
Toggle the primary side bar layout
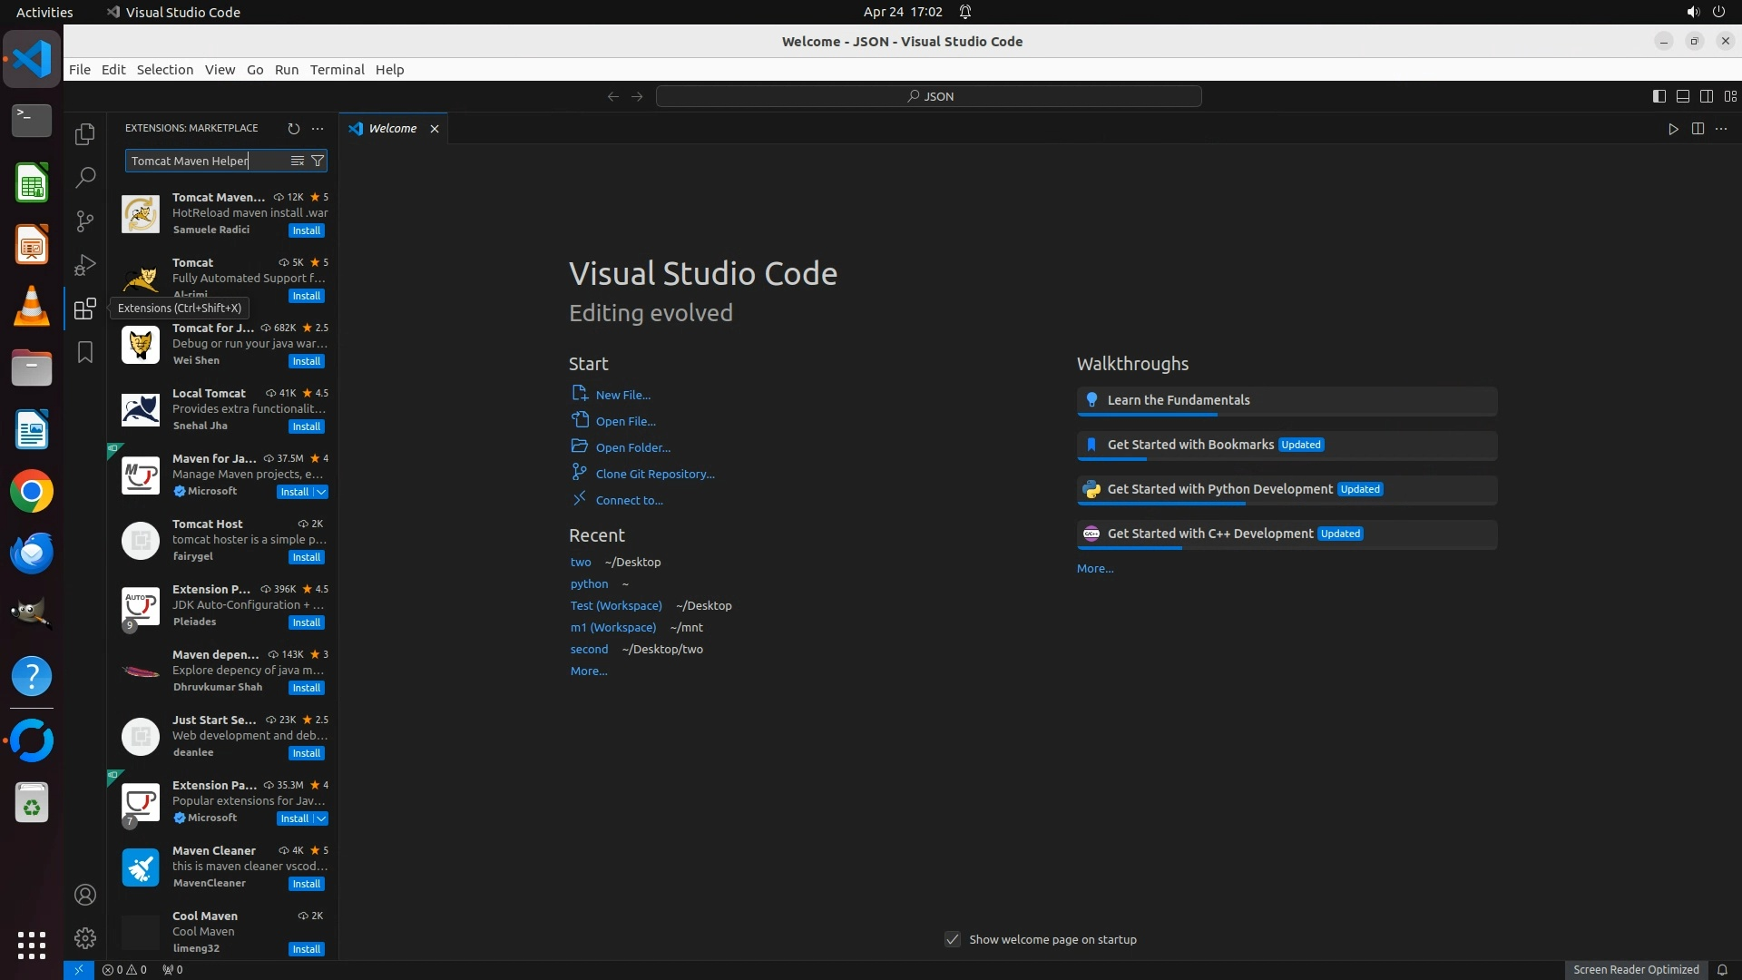1659,96
